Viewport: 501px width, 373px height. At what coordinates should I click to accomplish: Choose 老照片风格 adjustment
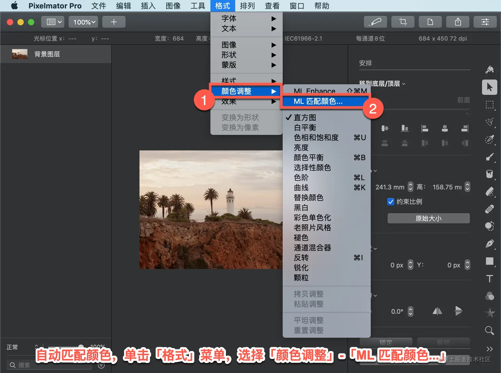[x=326, y=228]
